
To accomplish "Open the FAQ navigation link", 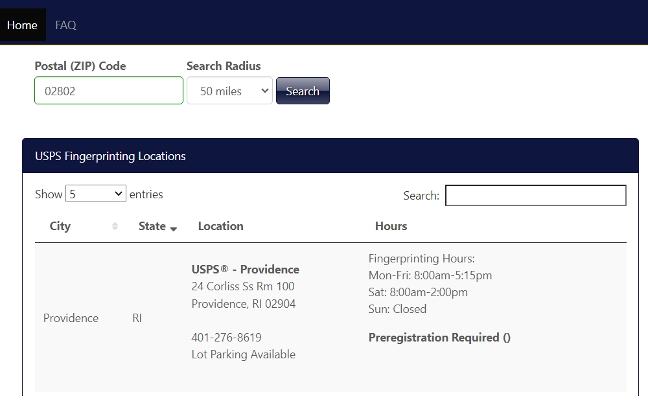I will [65, 25].
